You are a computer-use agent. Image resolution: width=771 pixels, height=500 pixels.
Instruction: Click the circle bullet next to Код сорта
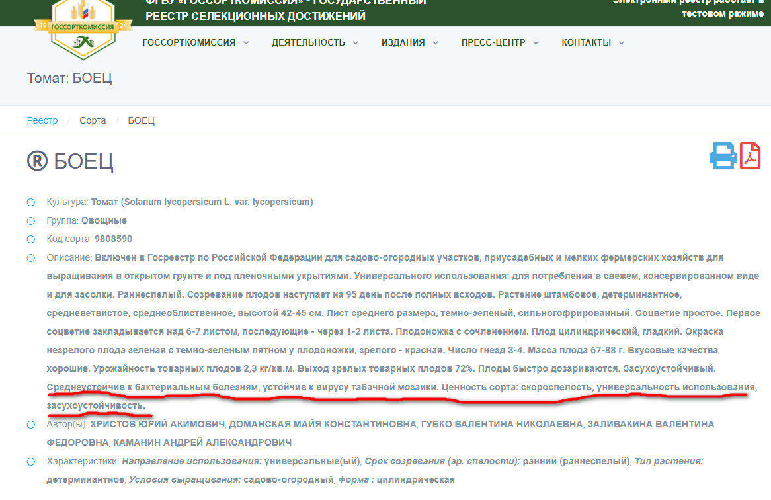[31, 239]
